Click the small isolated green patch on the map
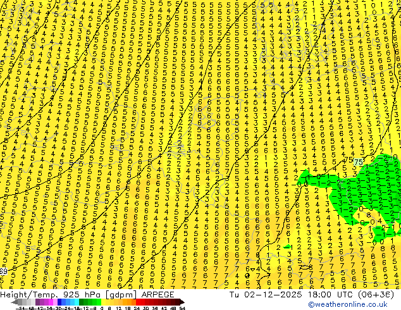The height and width of the screenshot is (310, 401). click(x=287, y=247)
